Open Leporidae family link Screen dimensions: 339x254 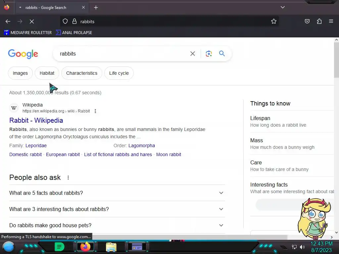36,146
